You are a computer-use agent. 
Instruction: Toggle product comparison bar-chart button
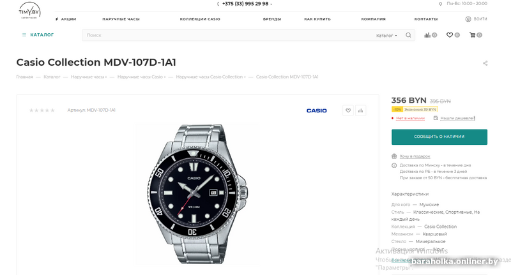pos(361,110)
